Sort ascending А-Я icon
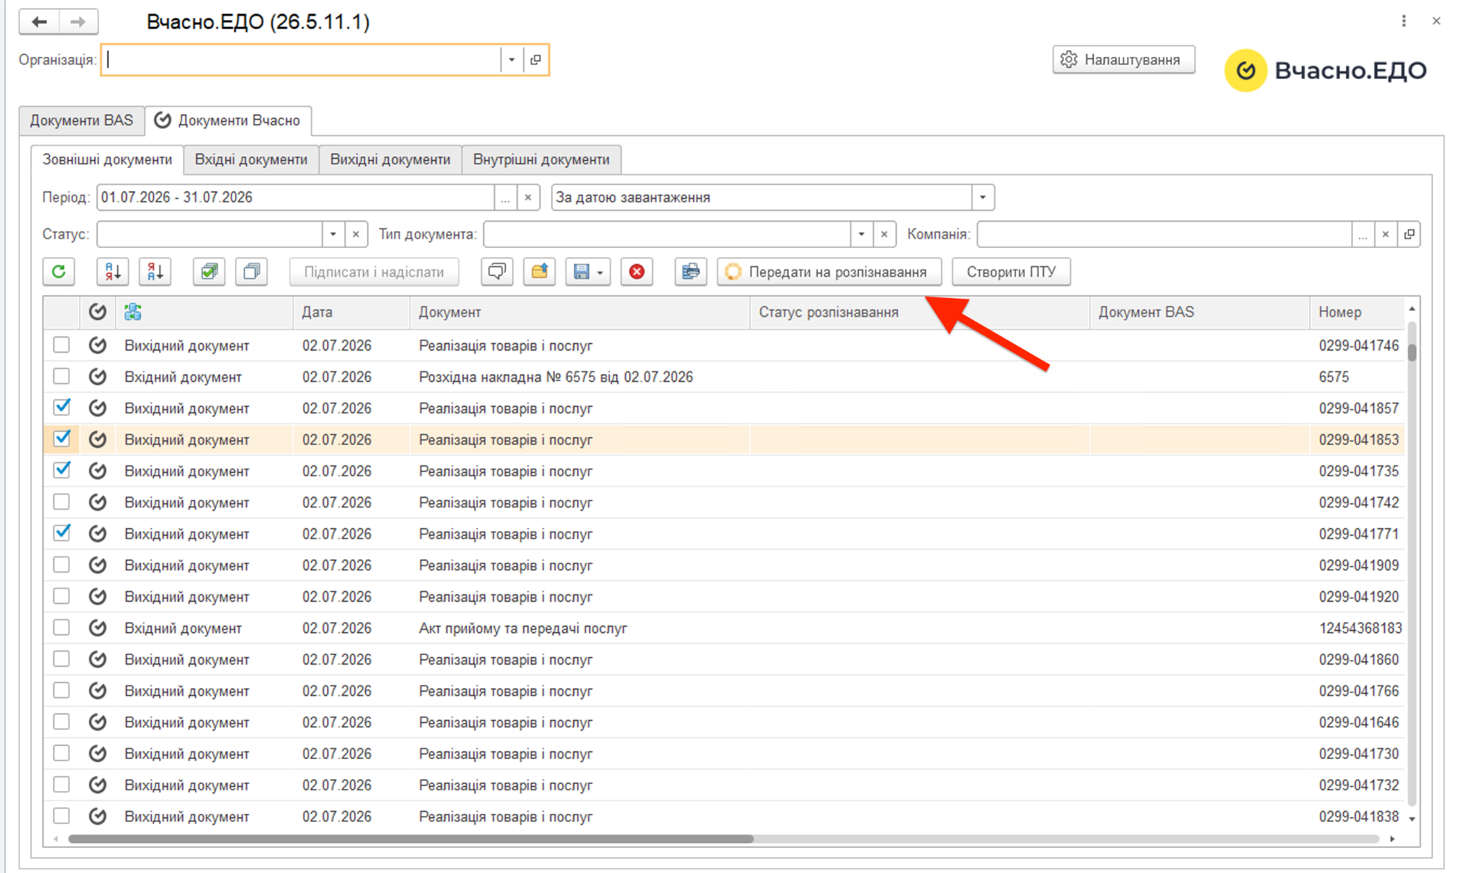Image resolution: width=1459 pixels, height=873 pixels. point(113,272)
